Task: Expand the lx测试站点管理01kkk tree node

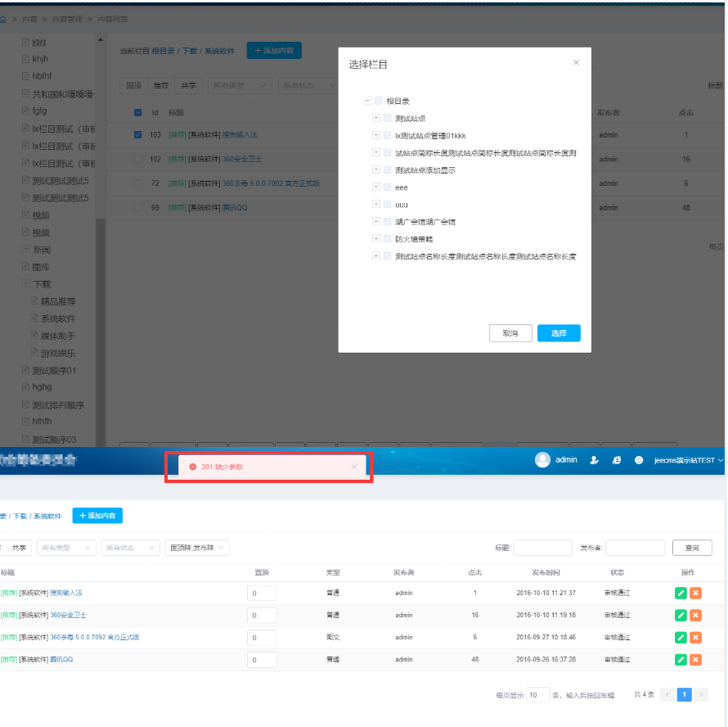Action: click(376, 135)
